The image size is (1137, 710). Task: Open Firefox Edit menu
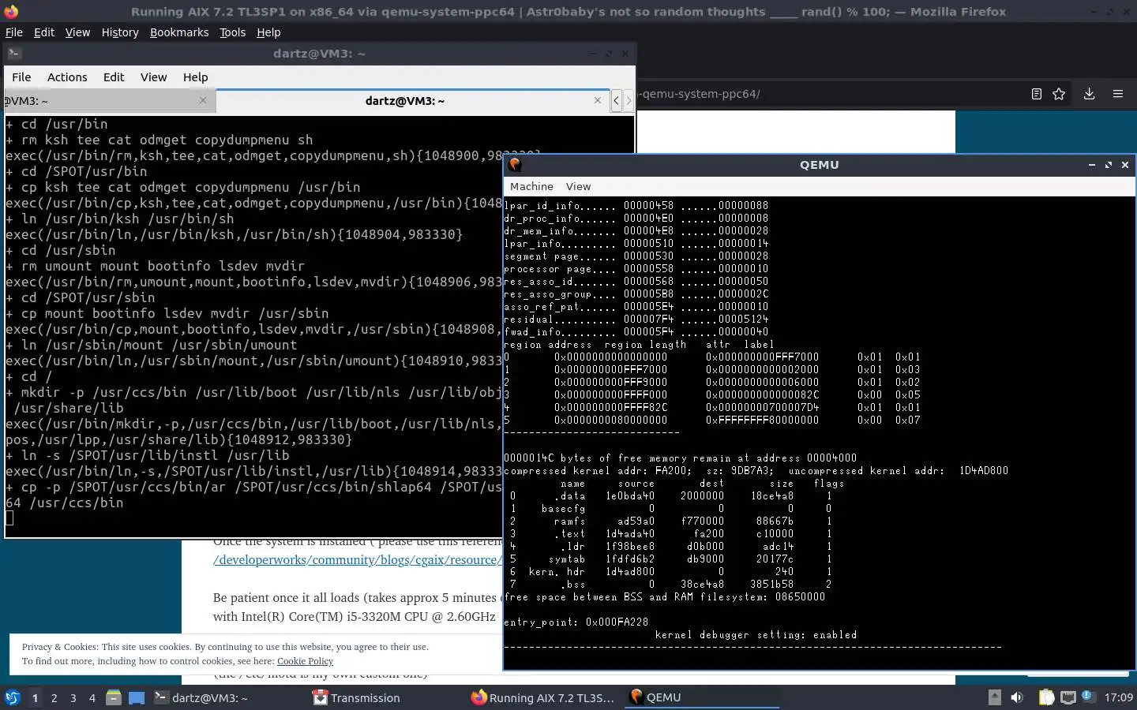pyautogui.click(x=44, y=32)
